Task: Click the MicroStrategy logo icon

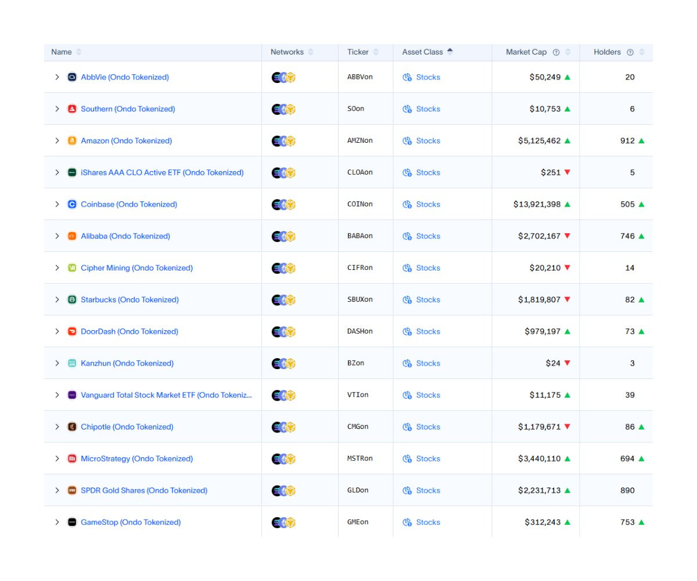Action: tap(72, 459)
